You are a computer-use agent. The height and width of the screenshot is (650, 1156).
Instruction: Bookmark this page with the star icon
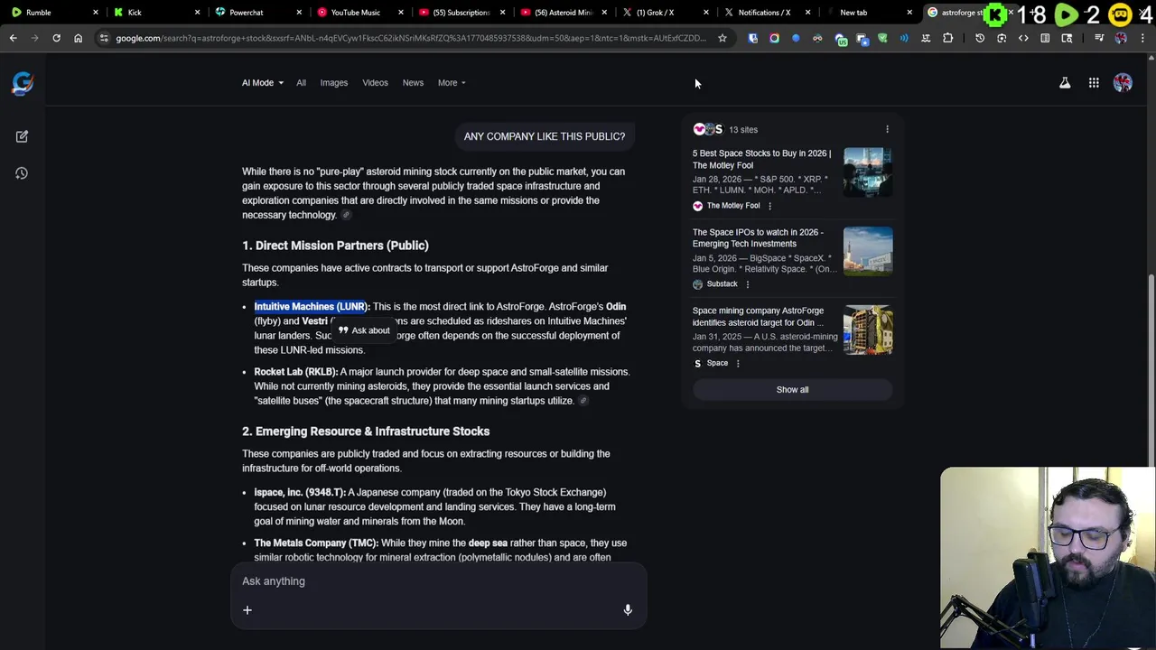[722, 38]
